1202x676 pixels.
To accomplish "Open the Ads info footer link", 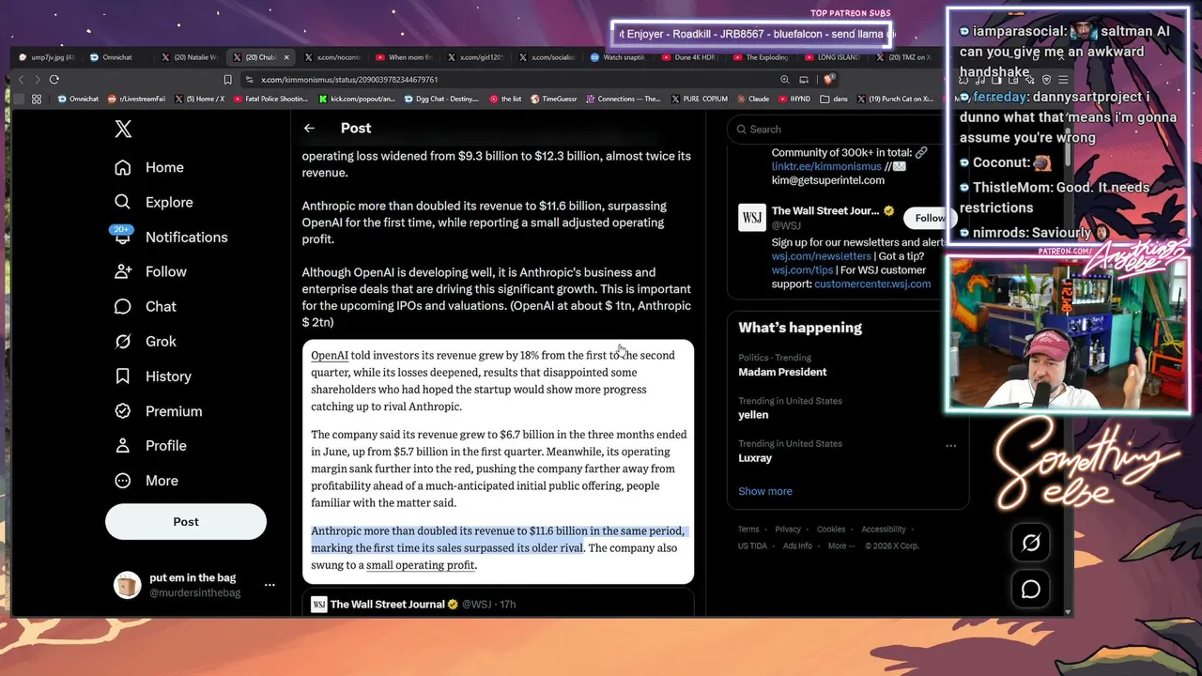I will click(797, 545).
